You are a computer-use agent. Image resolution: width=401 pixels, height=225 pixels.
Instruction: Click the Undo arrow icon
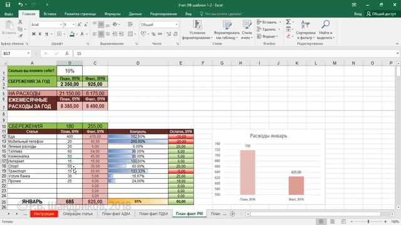[x=21, y=4]
